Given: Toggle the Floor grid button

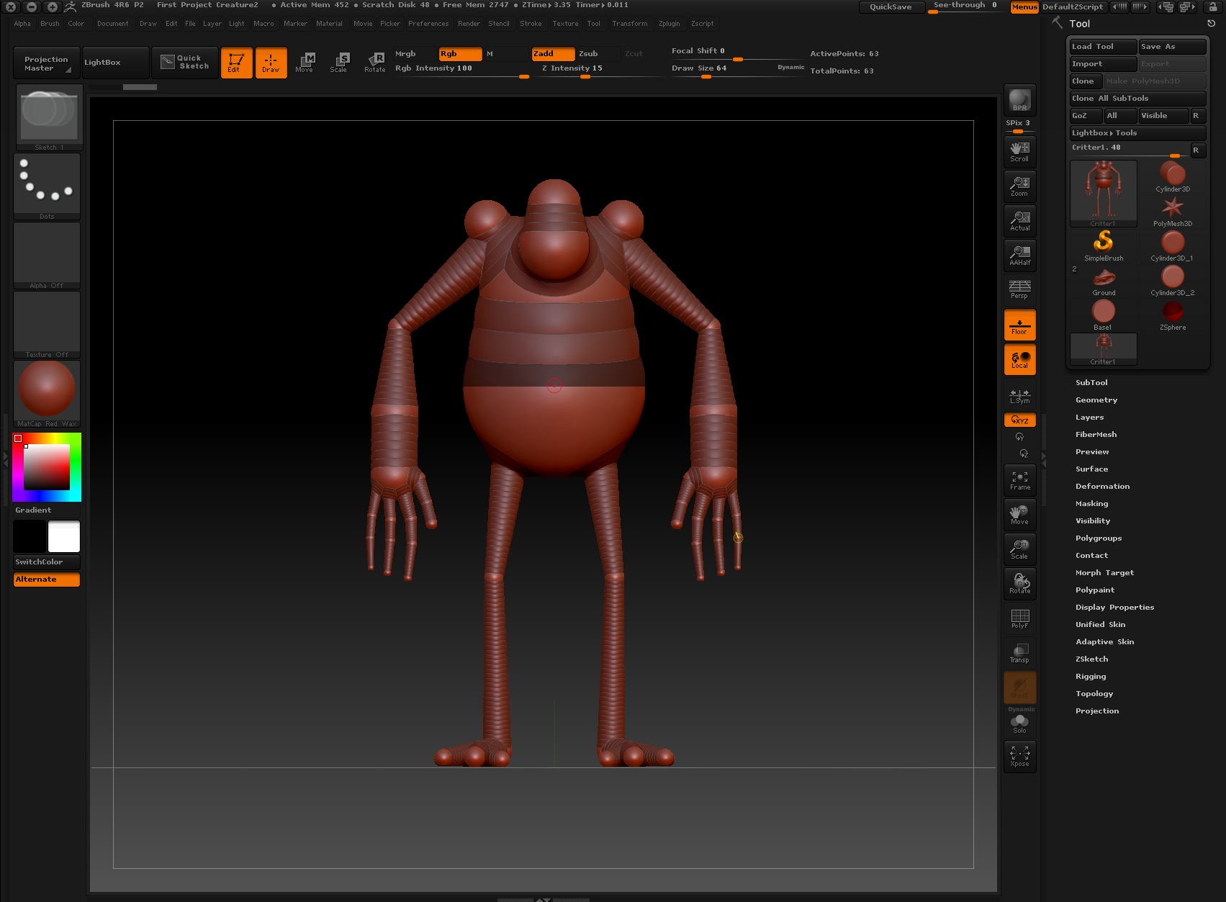Looking at the screenshot, I should pyautogui.click(x=1019, y=325).
